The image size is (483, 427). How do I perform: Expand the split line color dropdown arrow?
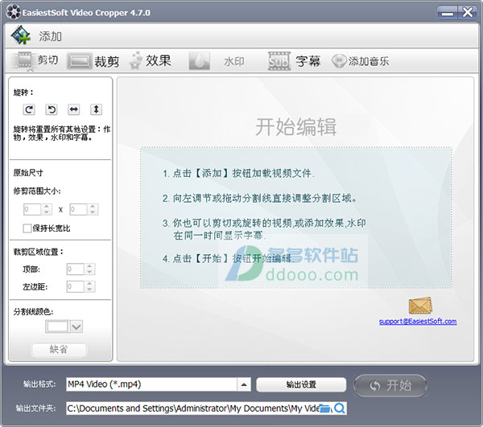point(76,326)
